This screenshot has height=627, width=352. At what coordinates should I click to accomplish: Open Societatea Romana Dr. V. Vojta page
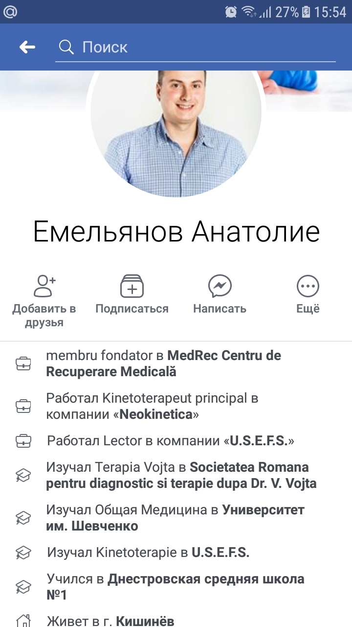181,476
